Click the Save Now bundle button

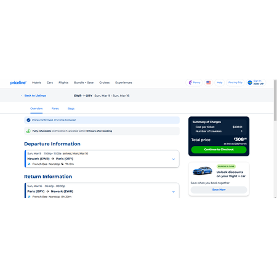pyautogui.click(x=219, y=190)
